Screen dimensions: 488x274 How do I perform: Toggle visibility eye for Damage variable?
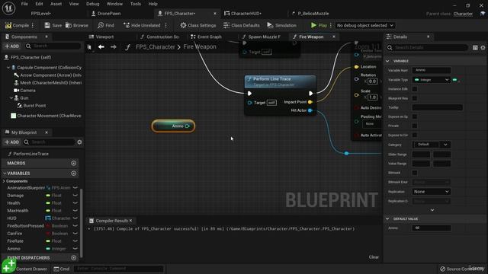pyautogui.click(x=75, y=196)
